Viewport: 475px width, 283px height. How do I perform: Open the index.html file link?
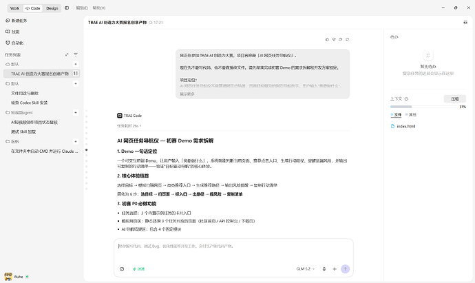tap(406, 126)
